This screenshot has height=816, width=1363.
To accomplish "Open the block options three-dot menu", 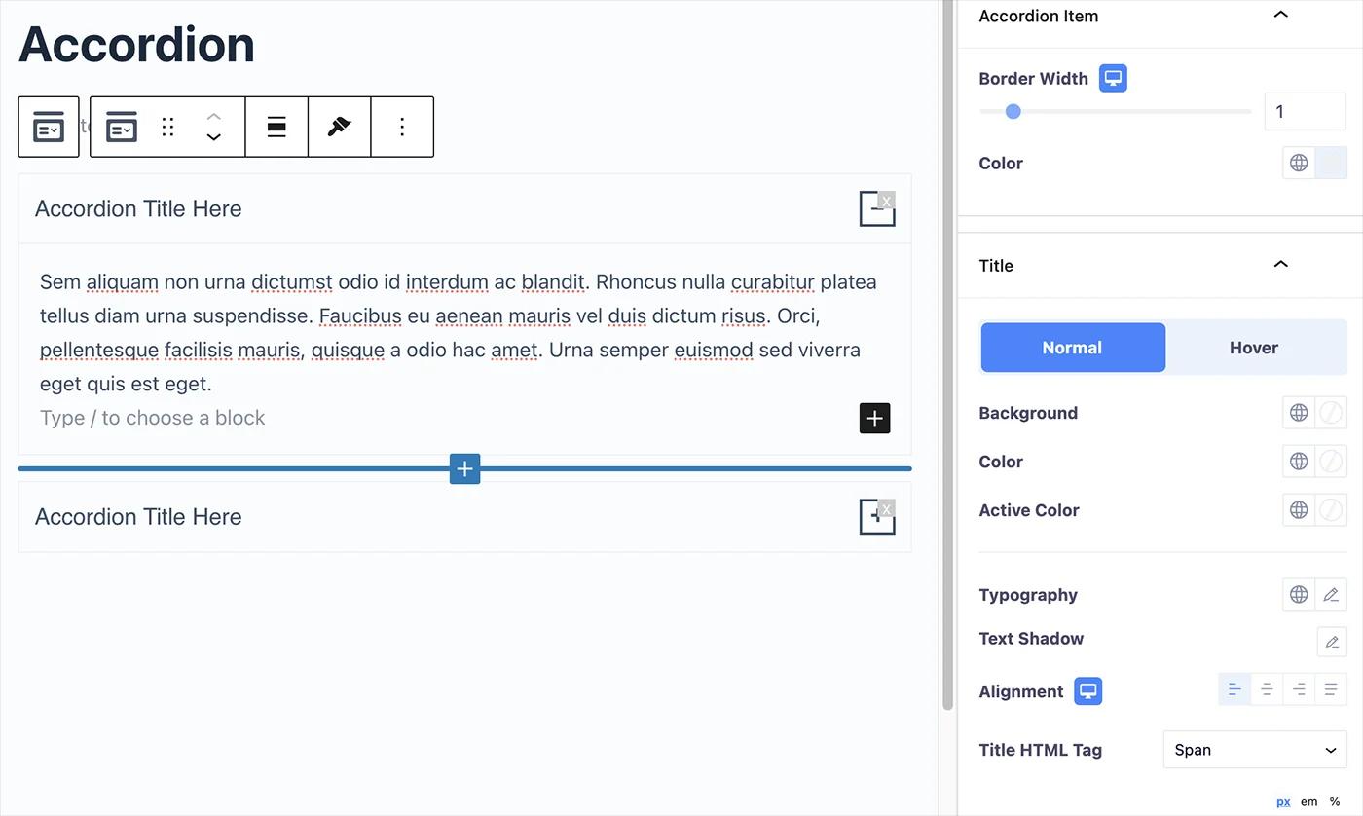I will tap(402, 127).
